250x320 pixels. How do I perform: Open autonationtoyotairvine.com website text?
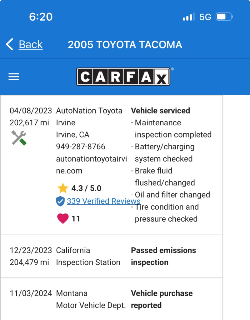click(92, 165)
